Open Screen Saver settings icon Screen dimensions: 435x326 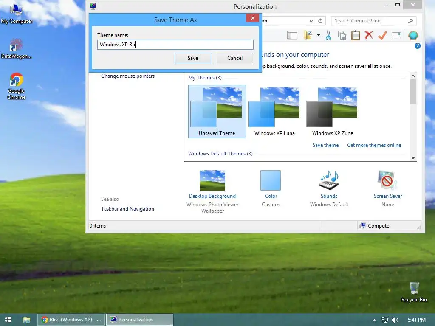tap(387, 180)
